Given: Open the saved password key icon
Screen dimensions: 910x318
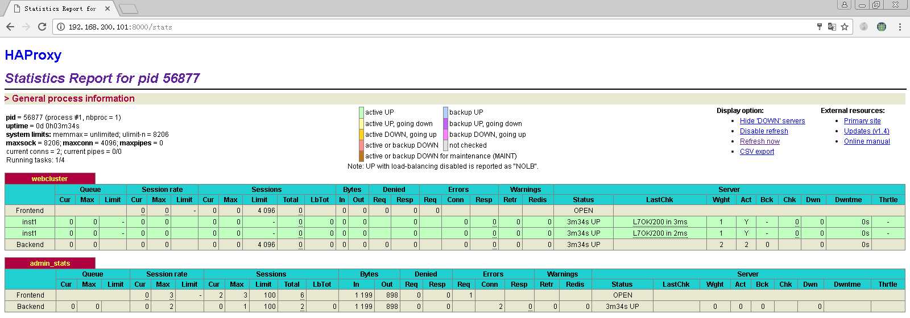Looking at the screenshot, I should point(820,27).
